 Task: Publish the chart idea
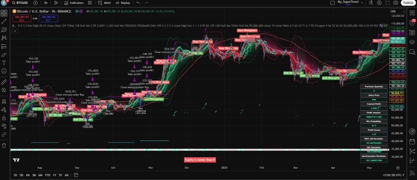[x=408, y=3]
